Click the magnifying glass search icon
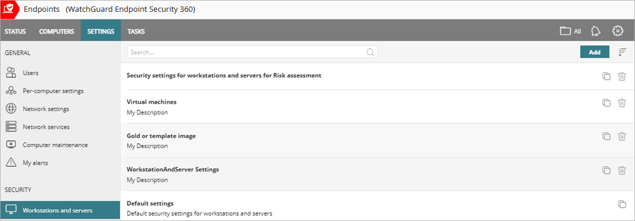635x221 pixels. click(x=370, y=52)
